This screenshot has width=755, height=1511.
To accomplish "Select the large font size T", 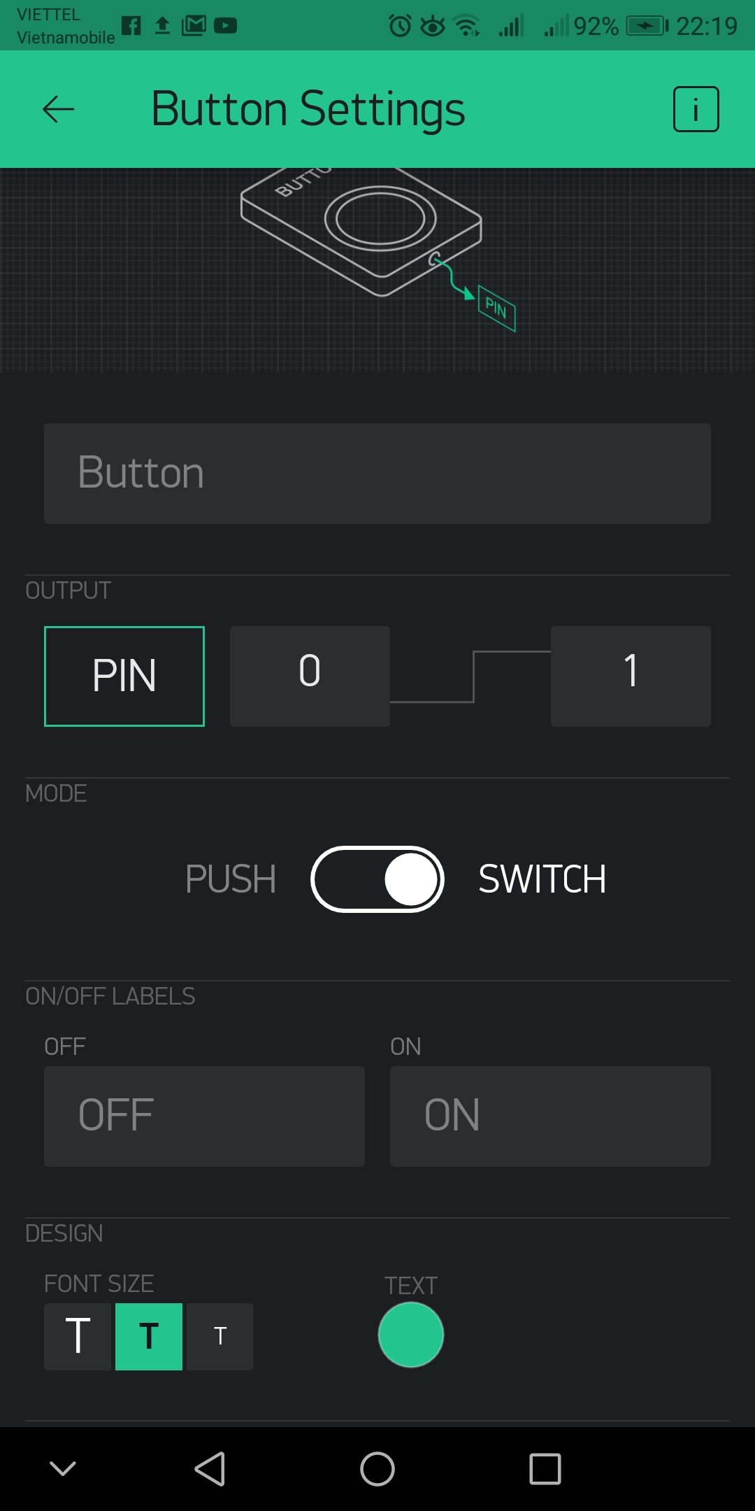I will 78,1336.
